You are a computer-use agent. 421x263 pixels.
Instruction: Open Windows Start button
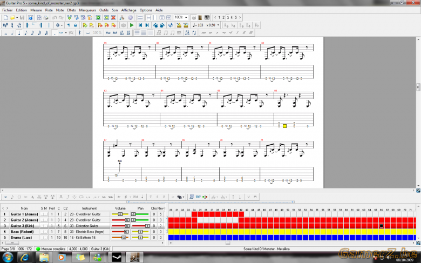pyautogui.click(x=8, y=258)
